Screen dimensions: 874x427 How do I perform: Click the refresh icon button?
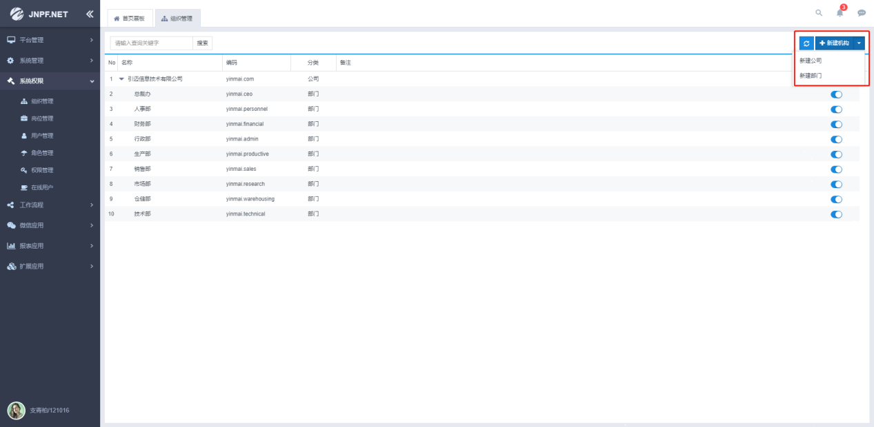(806, 43)
